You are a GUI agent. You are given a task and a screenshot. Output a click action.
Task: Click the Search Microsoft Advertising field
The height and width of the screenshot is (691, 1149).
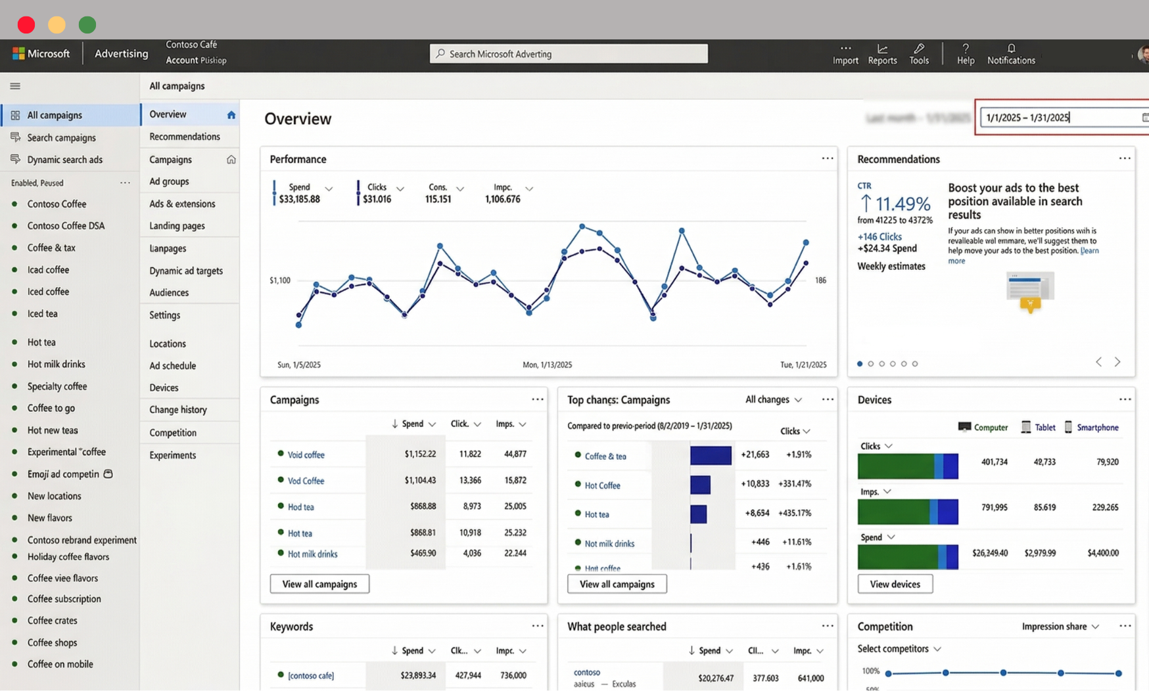tap(569, 54)
